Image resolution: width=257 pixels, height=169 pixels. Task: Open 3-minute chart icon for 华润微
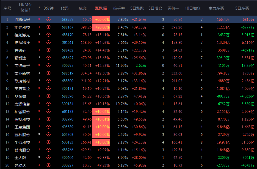(49, 96)
